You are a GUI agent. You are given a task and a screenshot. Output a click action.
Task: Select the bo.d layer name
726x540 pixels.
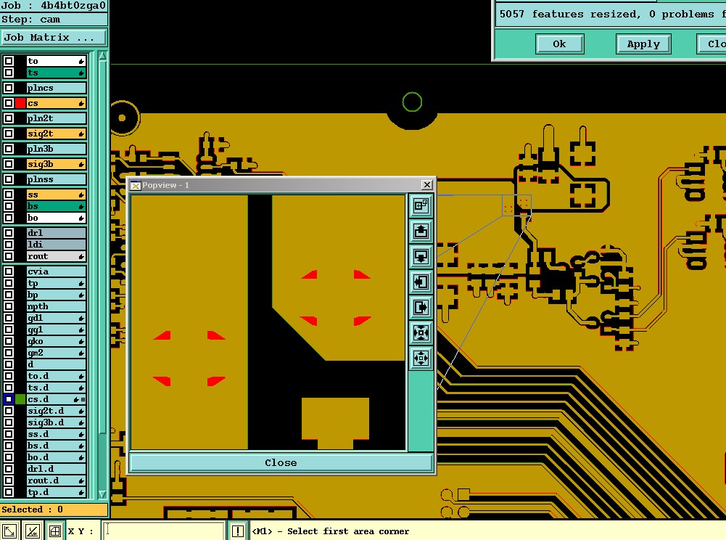point(57,457)
